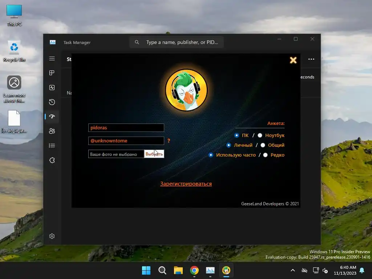The width and height of the screenshot is (372, 279).
Task: Click the Анкета: heading text
Action: 276,124
